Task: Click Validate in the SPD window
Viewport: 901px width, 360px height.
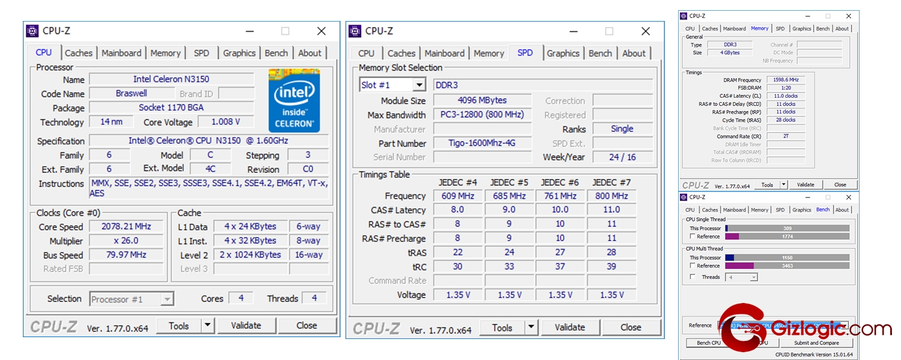Action: point(569,327)
